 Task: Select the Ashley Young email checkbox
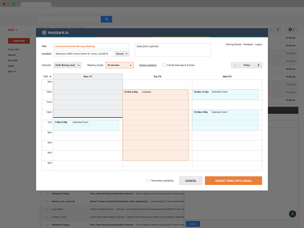tap(42, 217)
